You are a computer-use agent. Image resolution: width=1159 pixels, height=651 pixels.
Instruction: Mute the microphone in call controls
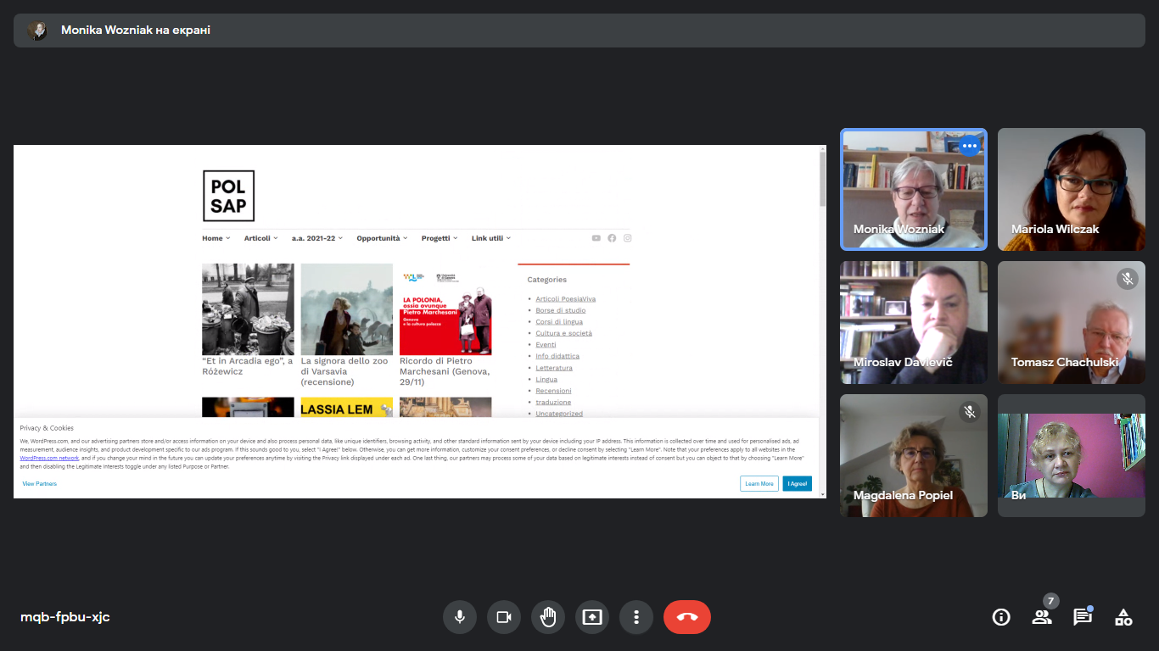pos(460,617)
